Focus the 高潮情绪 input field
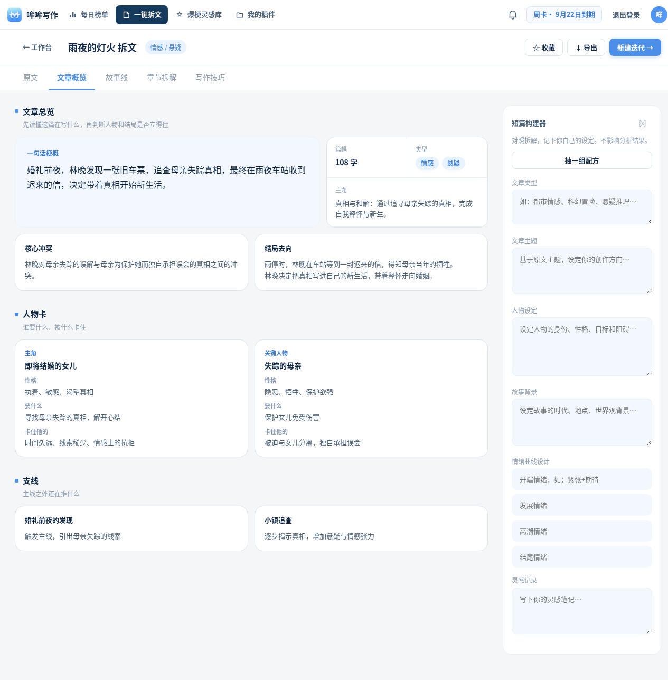 click(582, 531)
